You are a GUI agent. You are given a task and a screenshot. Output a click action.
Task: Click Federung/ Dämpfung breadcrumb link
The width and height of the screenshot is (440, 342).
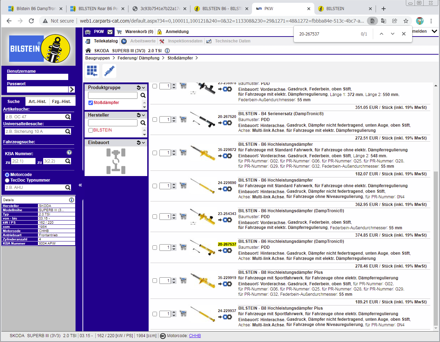click(x=139, y=58)
